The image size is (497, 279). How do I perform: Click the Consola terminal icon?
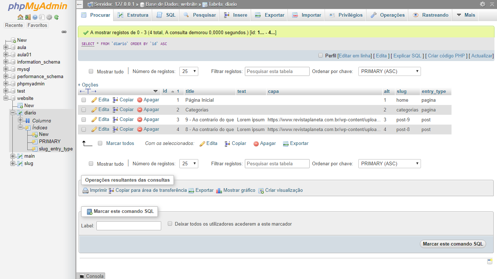[x=81, y=276]
